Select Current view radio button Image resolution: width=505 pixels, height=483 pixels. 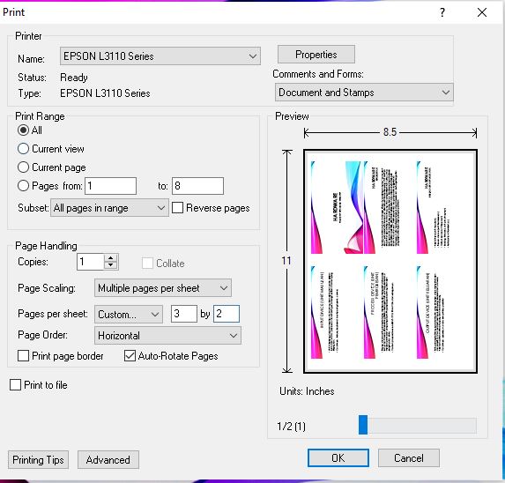click(23, 149)
